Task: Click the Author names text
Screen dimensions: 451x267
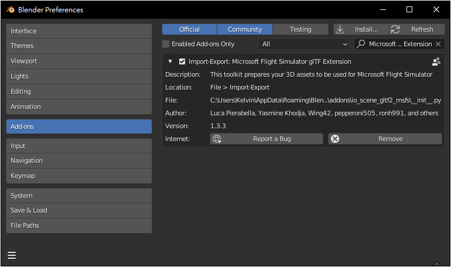Action: 324,113
